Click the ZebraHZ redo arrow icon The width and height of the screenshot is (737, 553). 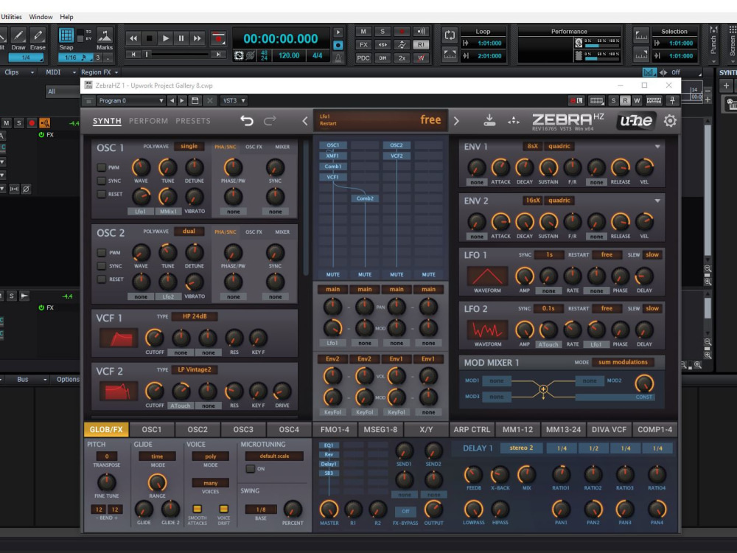tap(270, 121)
